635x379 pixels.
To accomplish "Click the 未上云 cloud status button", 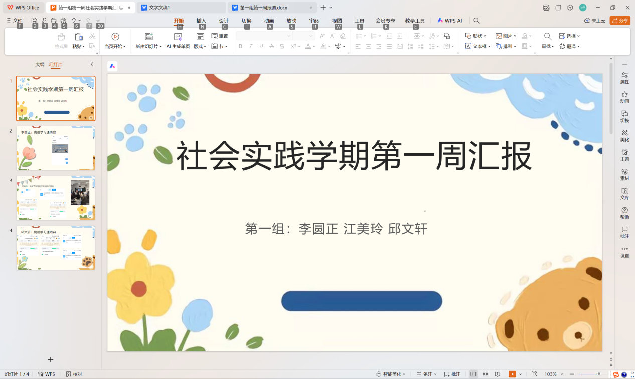I will point(595,21).
